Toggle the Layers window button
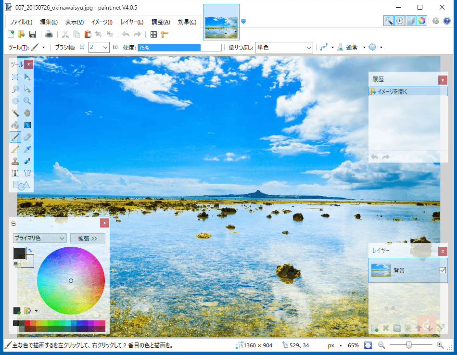Viewport: 457px width, 355px height. [x=411, y=21]
